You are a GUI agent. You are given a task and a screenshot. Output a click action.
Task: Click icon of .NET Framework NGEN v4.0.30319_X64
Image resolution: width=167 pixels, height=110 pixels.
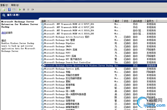pyautogui.click(x=43, y=30)
